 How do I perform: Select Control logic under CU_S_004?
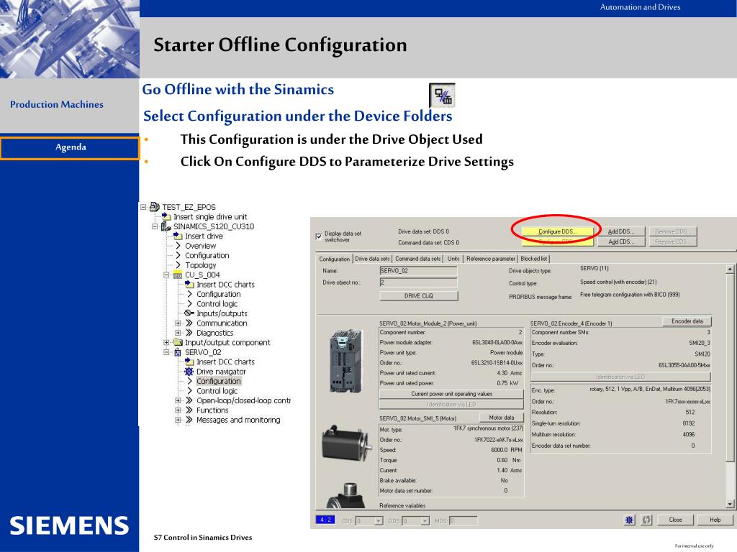(217, 304)
